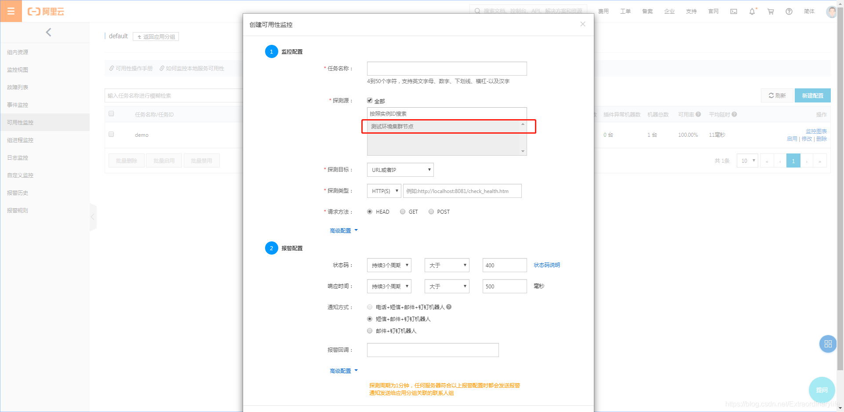844x412 pixels.
Task: Open 工单 in top navigation
Action: pyautogui.click(x=625, y=11)
